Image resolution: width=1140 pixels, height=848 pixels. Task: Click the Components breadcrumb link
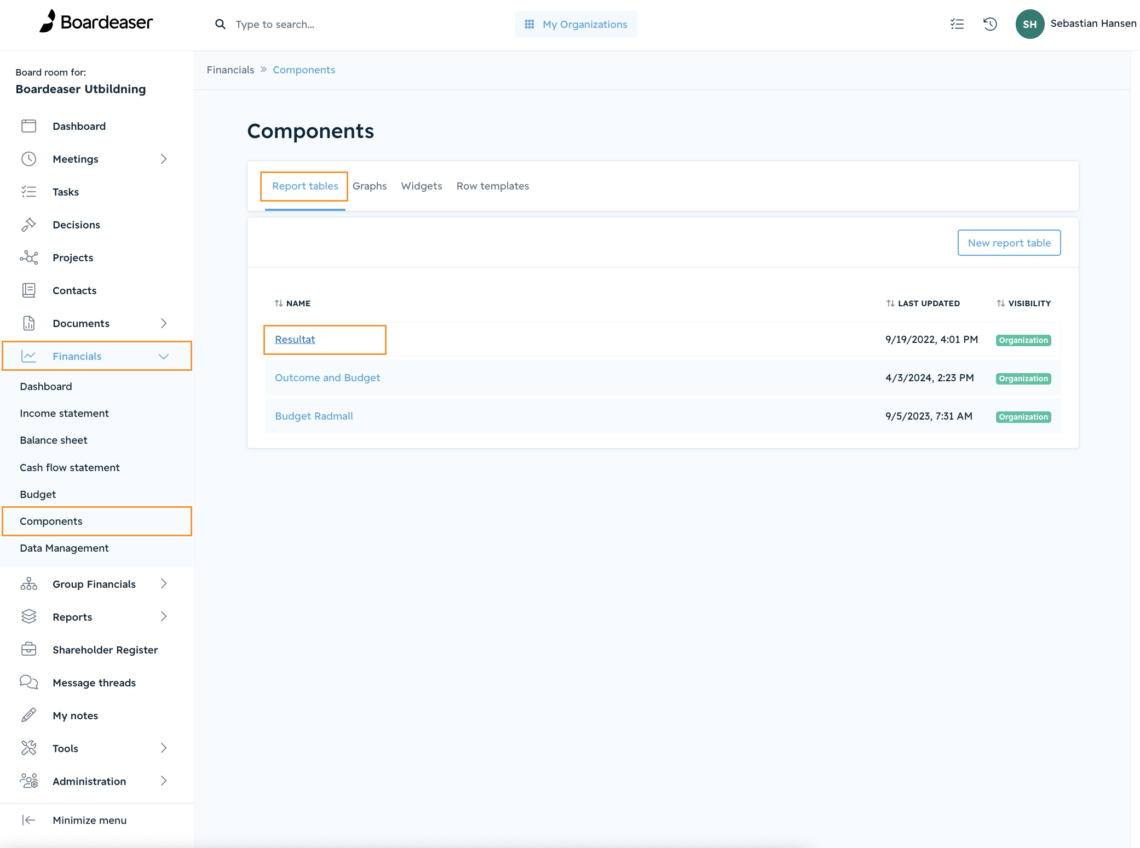pyautogui.click(x=304, y=70)
